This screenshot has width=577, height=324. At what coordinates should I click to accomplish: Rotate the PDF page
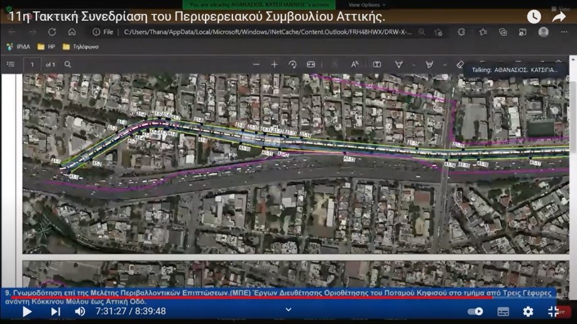[292, 64]
